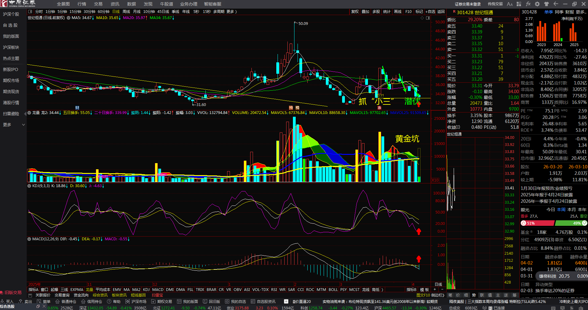Open the layout grid icon in title bar
The height and width of the screenshot is (310, 588).
pyautogui.click(x=519, y=4)
